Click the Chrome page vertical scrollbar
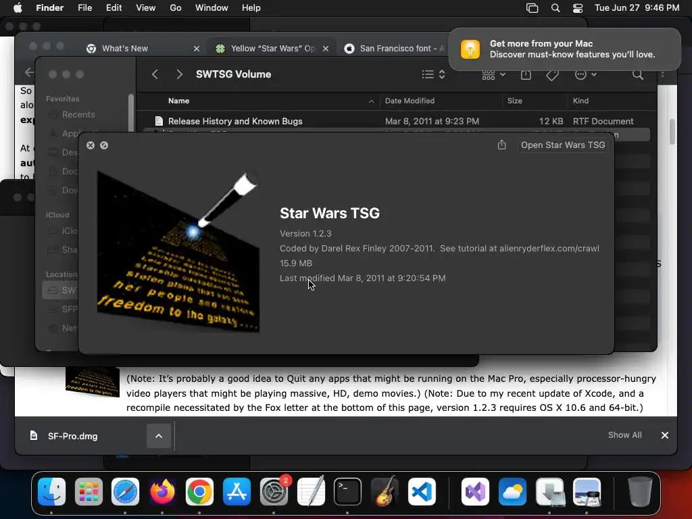This screenshot has width=692, height=519. [672, 132]
